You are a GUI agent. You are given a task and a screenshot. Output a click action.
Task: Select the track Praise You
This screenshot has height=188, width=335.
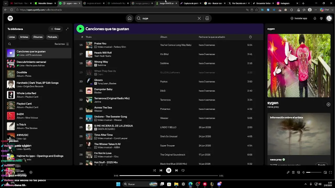pyautogui.click(x=100, y=44)
